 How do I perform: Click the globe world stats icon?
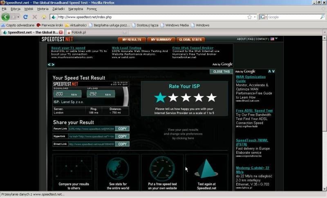[x=118, y=168]
